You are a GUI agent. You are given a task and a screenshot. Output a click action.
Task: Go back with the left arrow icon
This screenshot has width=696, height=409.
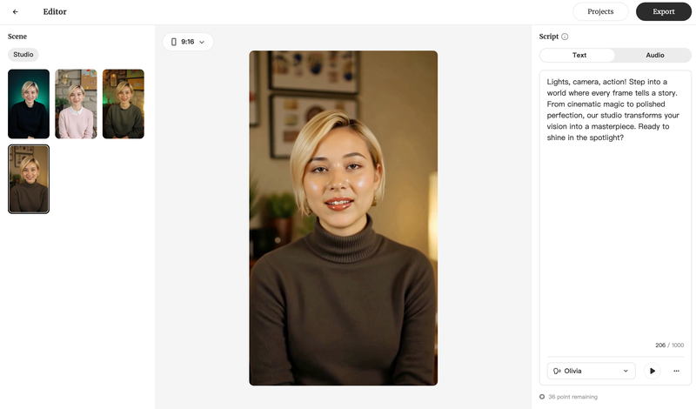16,12
